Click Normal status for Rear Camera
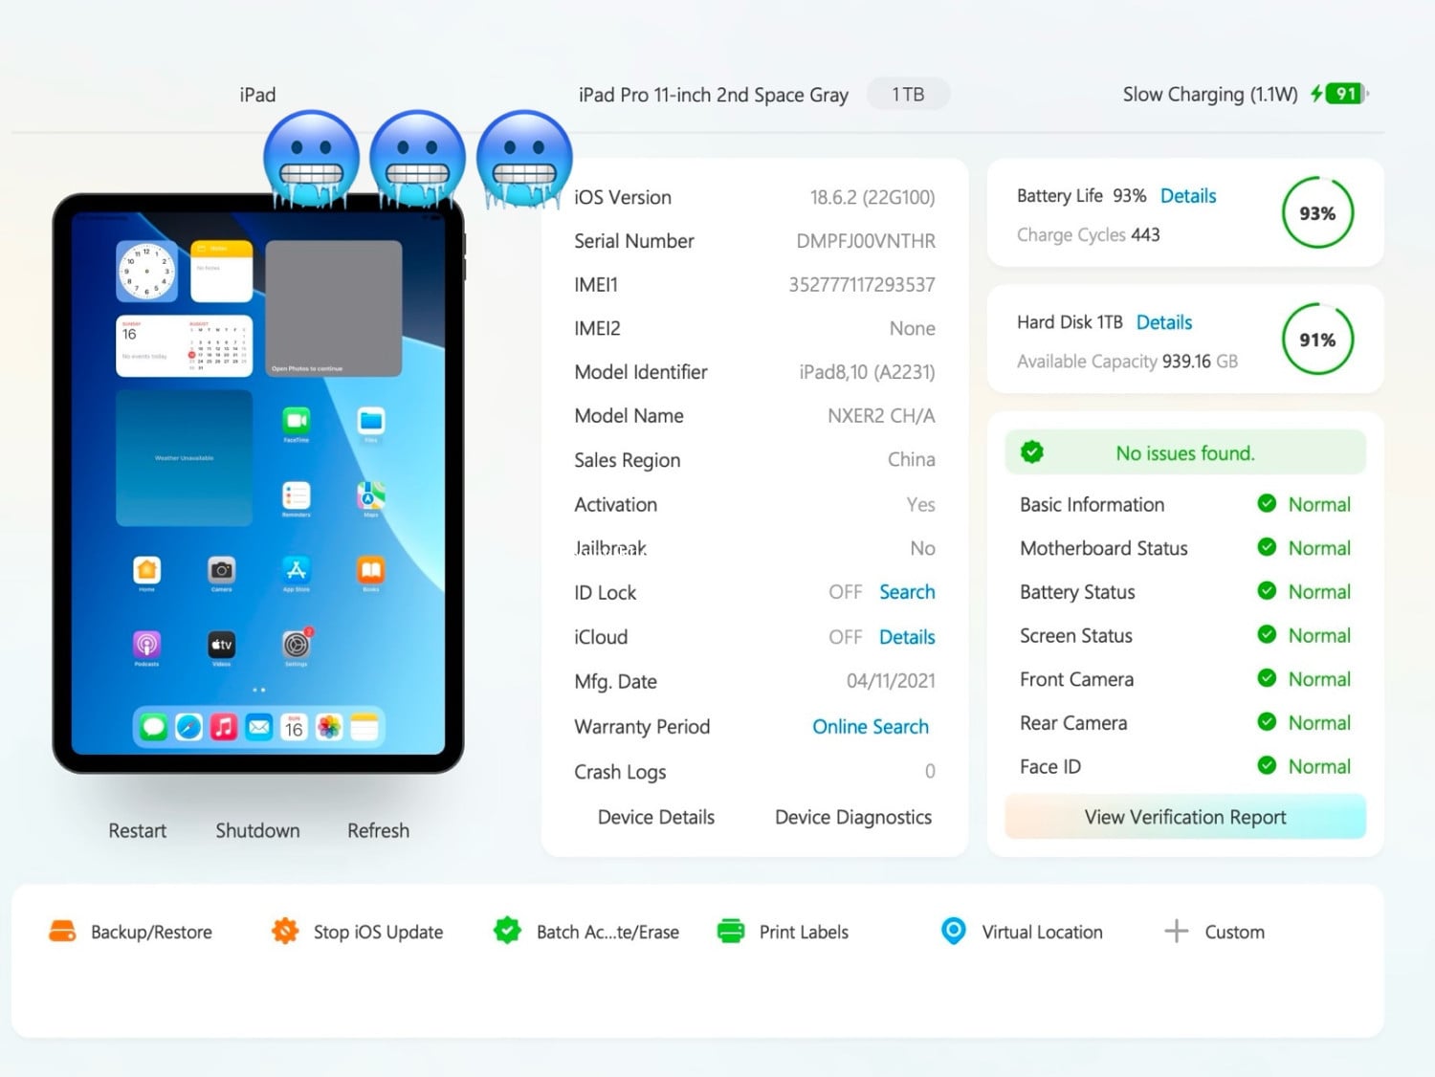Screen dimensions: 1435x1077 (x=1319, y=722)
